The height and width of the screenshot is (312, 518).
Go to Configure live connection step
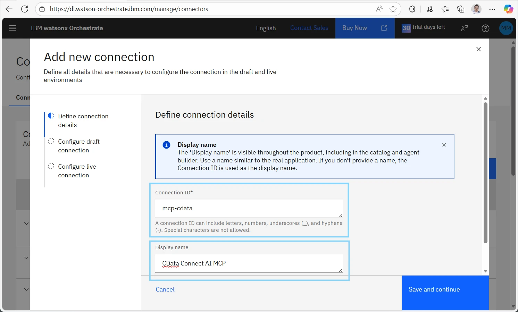click(x=77, y=171)
